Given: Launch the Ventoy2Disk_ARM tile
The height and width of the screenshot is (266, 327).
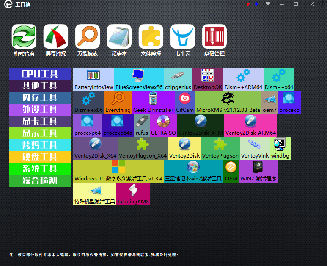Looking at the screenshot, I should [x=201, y=125].
